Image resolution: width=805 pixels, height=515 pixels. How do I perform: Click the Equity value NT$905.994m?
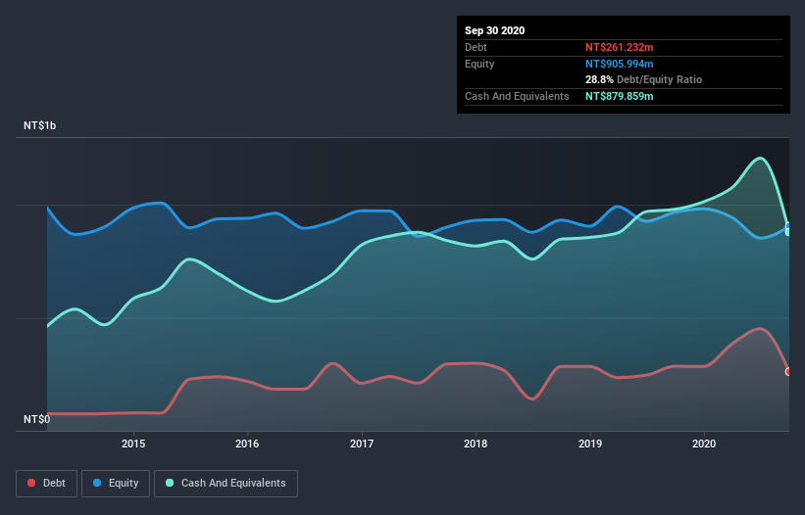[619, 64]
